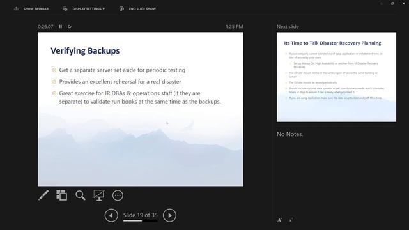
Task: Close the presenter view window
Action: [403, 4]
